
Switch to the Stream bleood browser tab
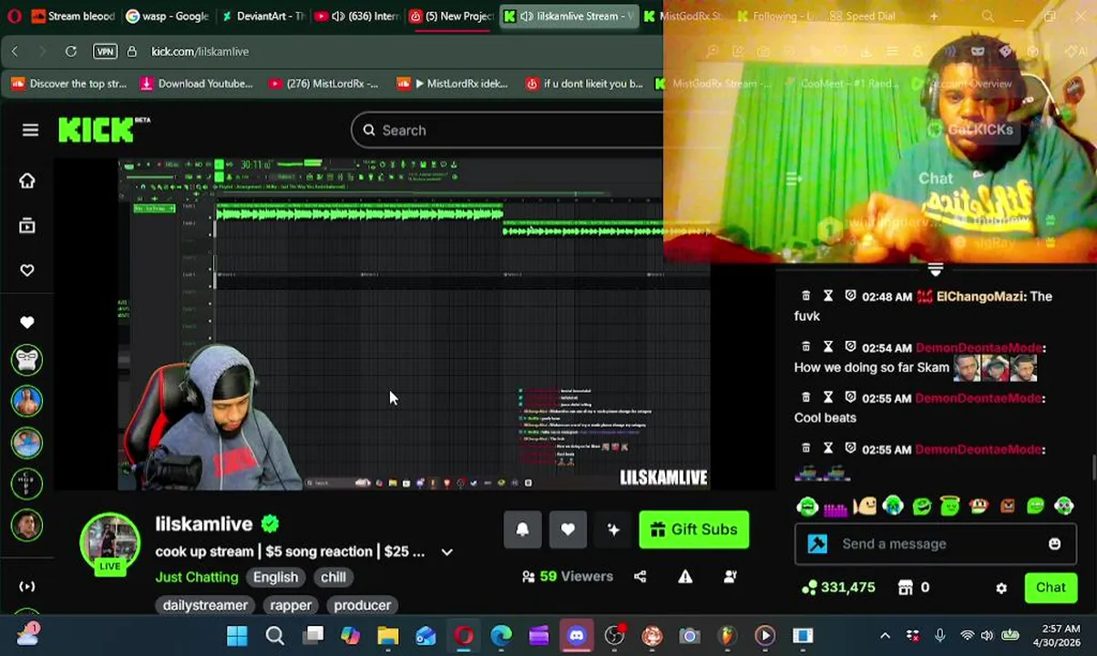[73, 15]
